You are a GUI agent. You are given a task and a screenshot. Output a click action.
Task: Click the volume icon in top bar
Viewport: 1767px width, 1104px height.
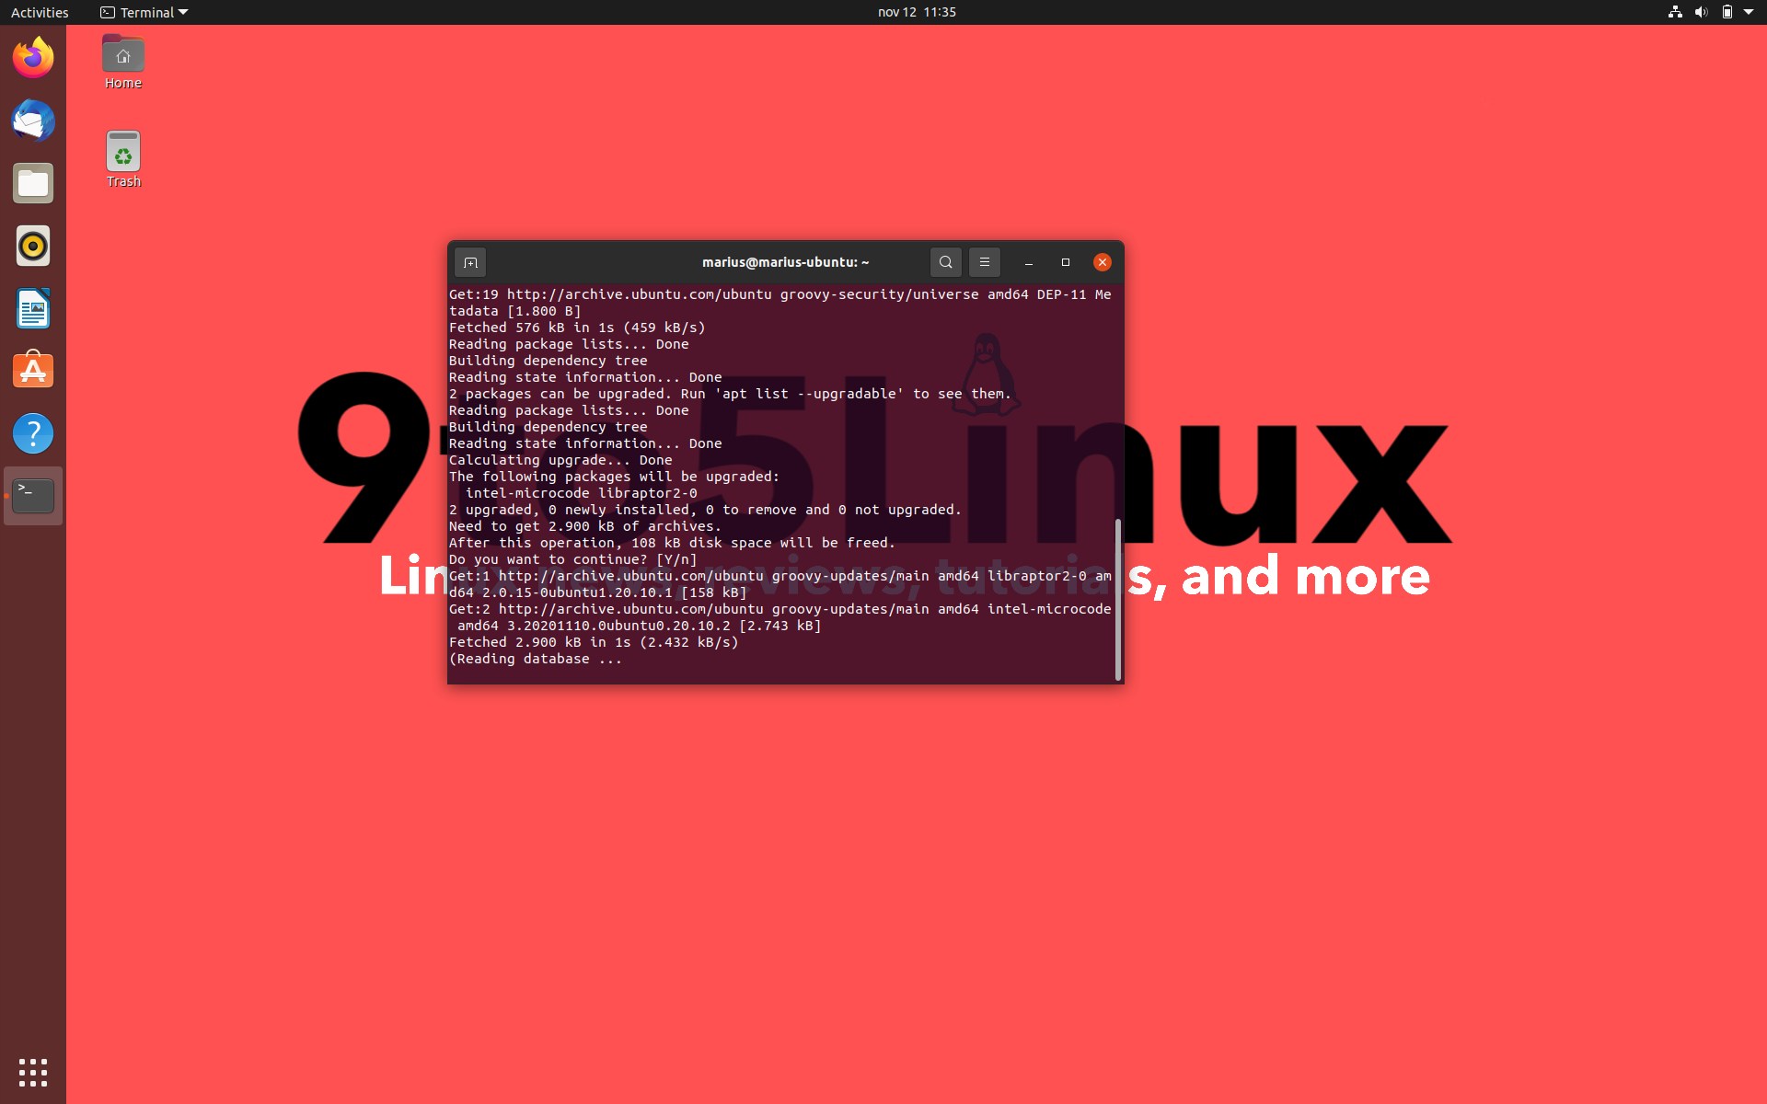tap(1701, 12)
